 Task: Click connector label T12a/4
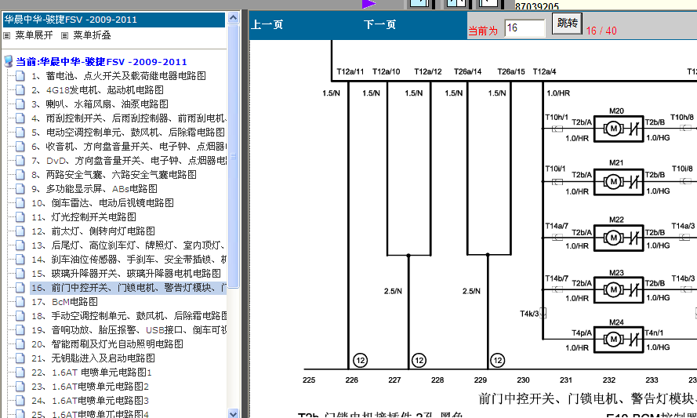[x=544, y=71]
